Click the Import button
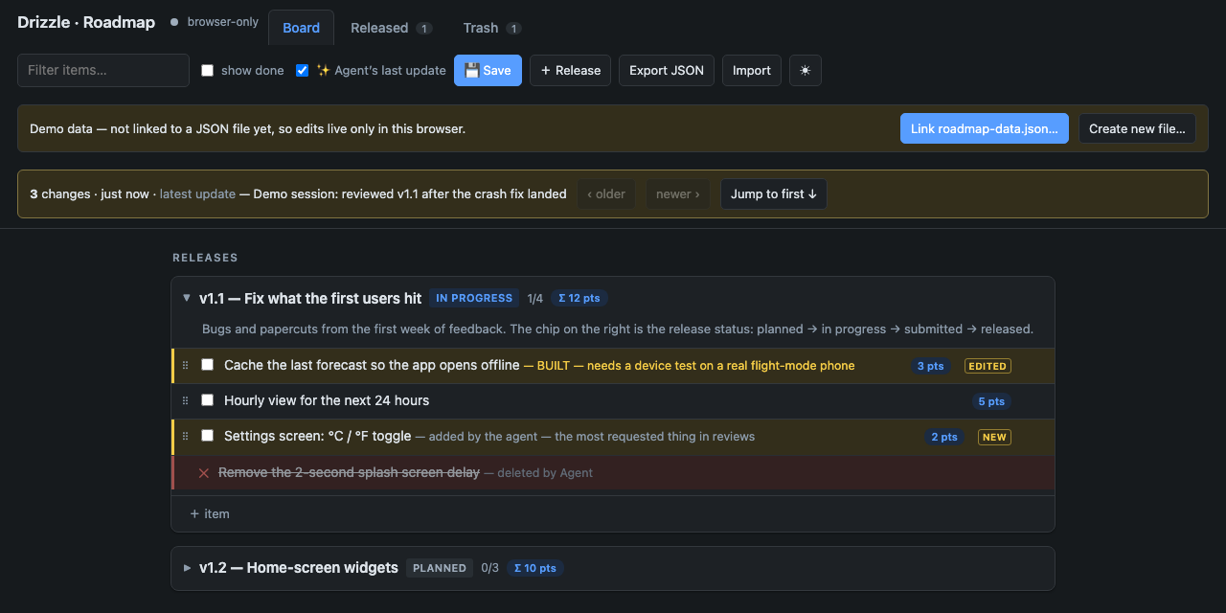1226x613 pixels. (752, 70)
